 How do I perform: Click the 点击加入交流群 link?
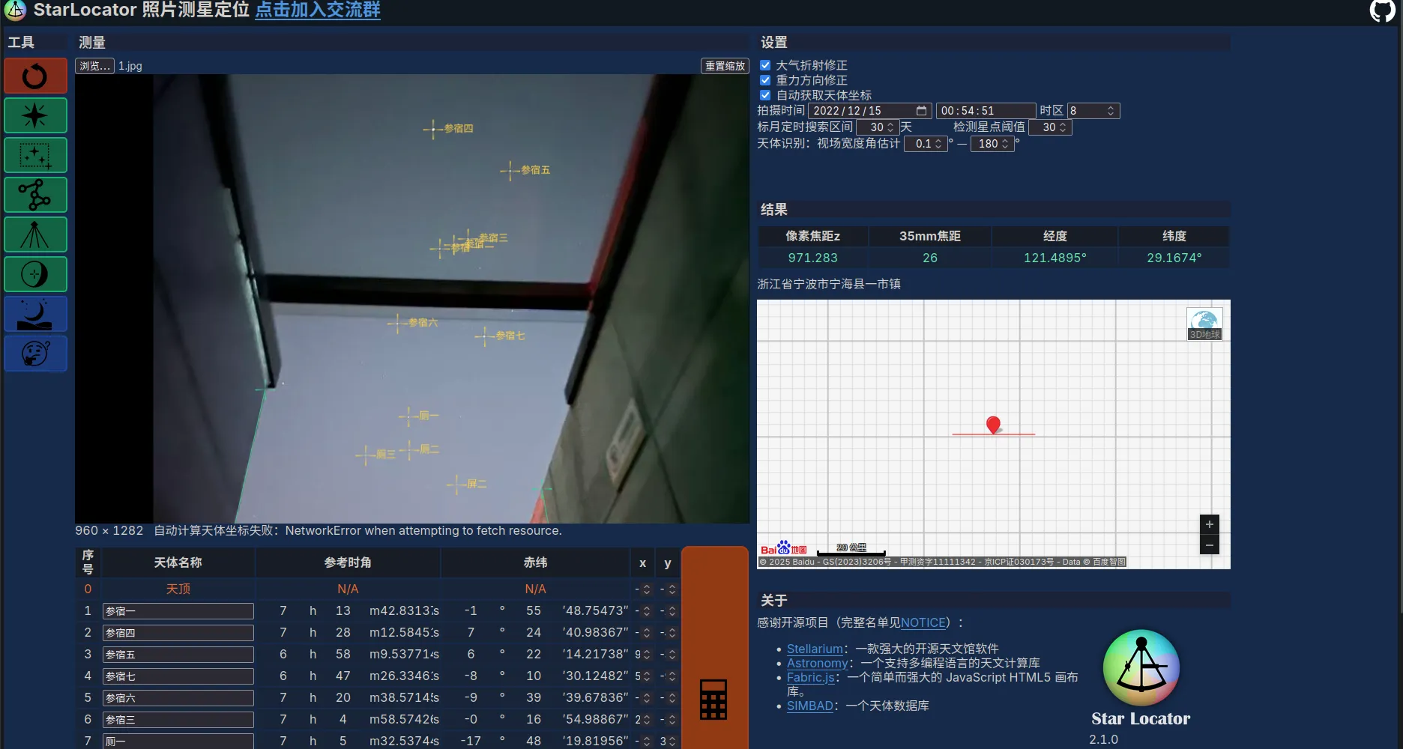318,10
